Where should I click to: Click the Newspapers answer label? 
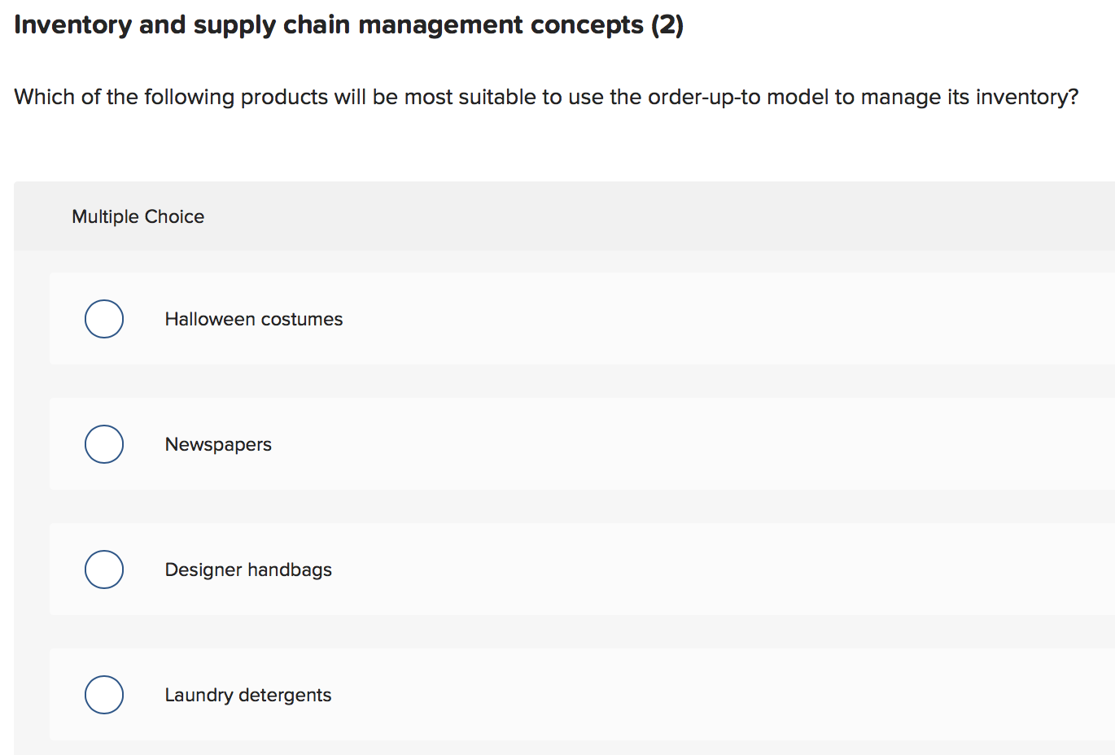(x=218, y=444)
